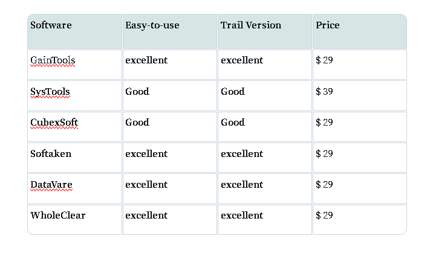Click DataVare's Trail Version excellent cell
The height and width of the screenshot is (256, 433).
(265, 189)
